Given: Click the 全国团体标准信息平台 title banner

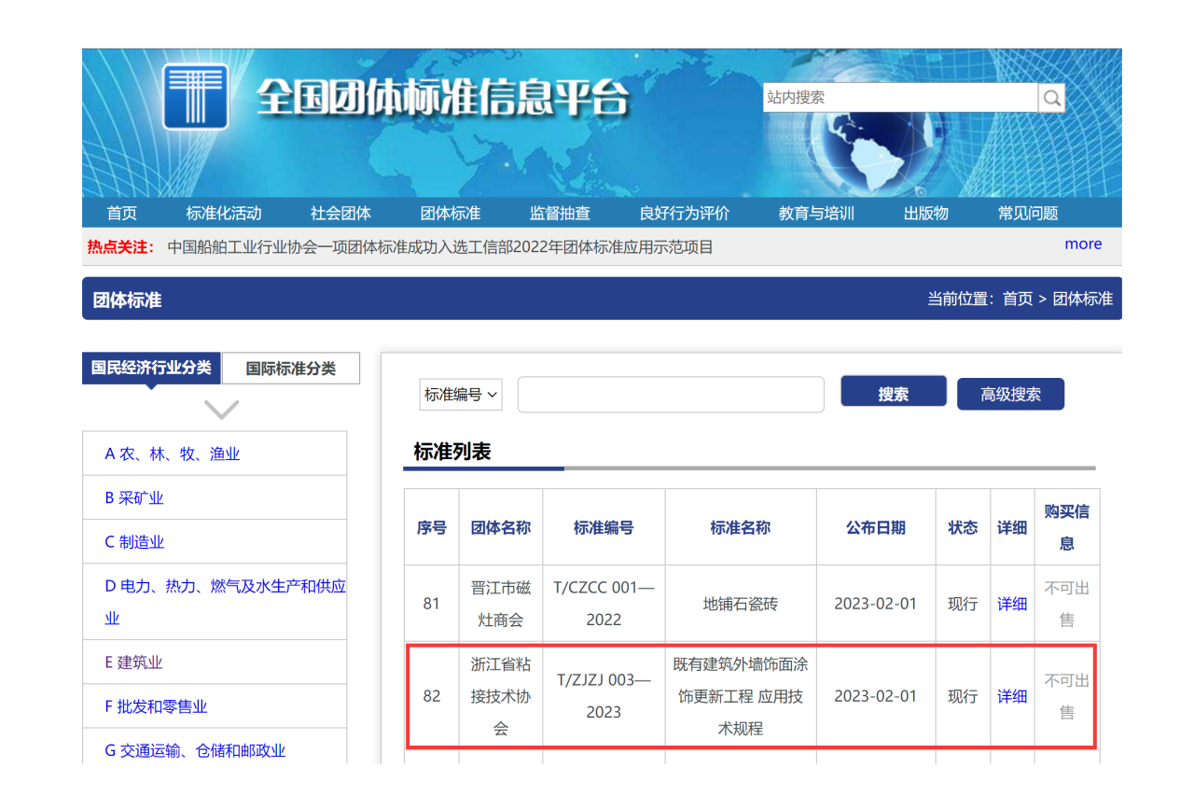Looking at the screenshot, I should point(442,98).
